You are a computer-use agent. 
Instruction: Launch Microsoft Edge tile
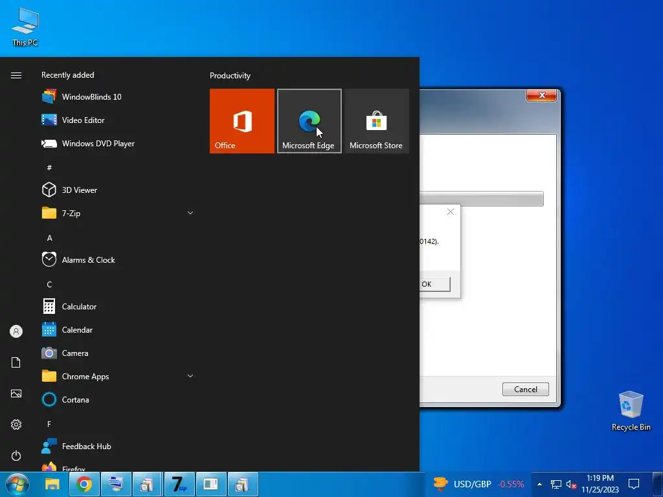coord(309,121)
